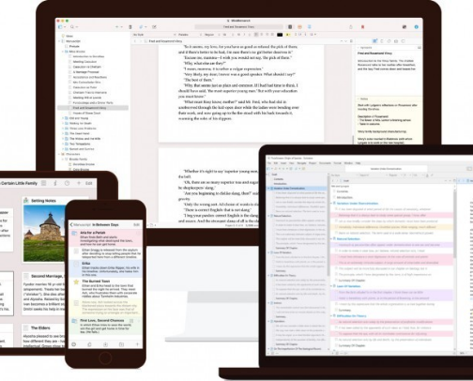The height and width of the screenshot is (381, 473).
Task: Collapse the Natural Selection heading in outliner
Action: pyautogui.click(x=331, y=238)
